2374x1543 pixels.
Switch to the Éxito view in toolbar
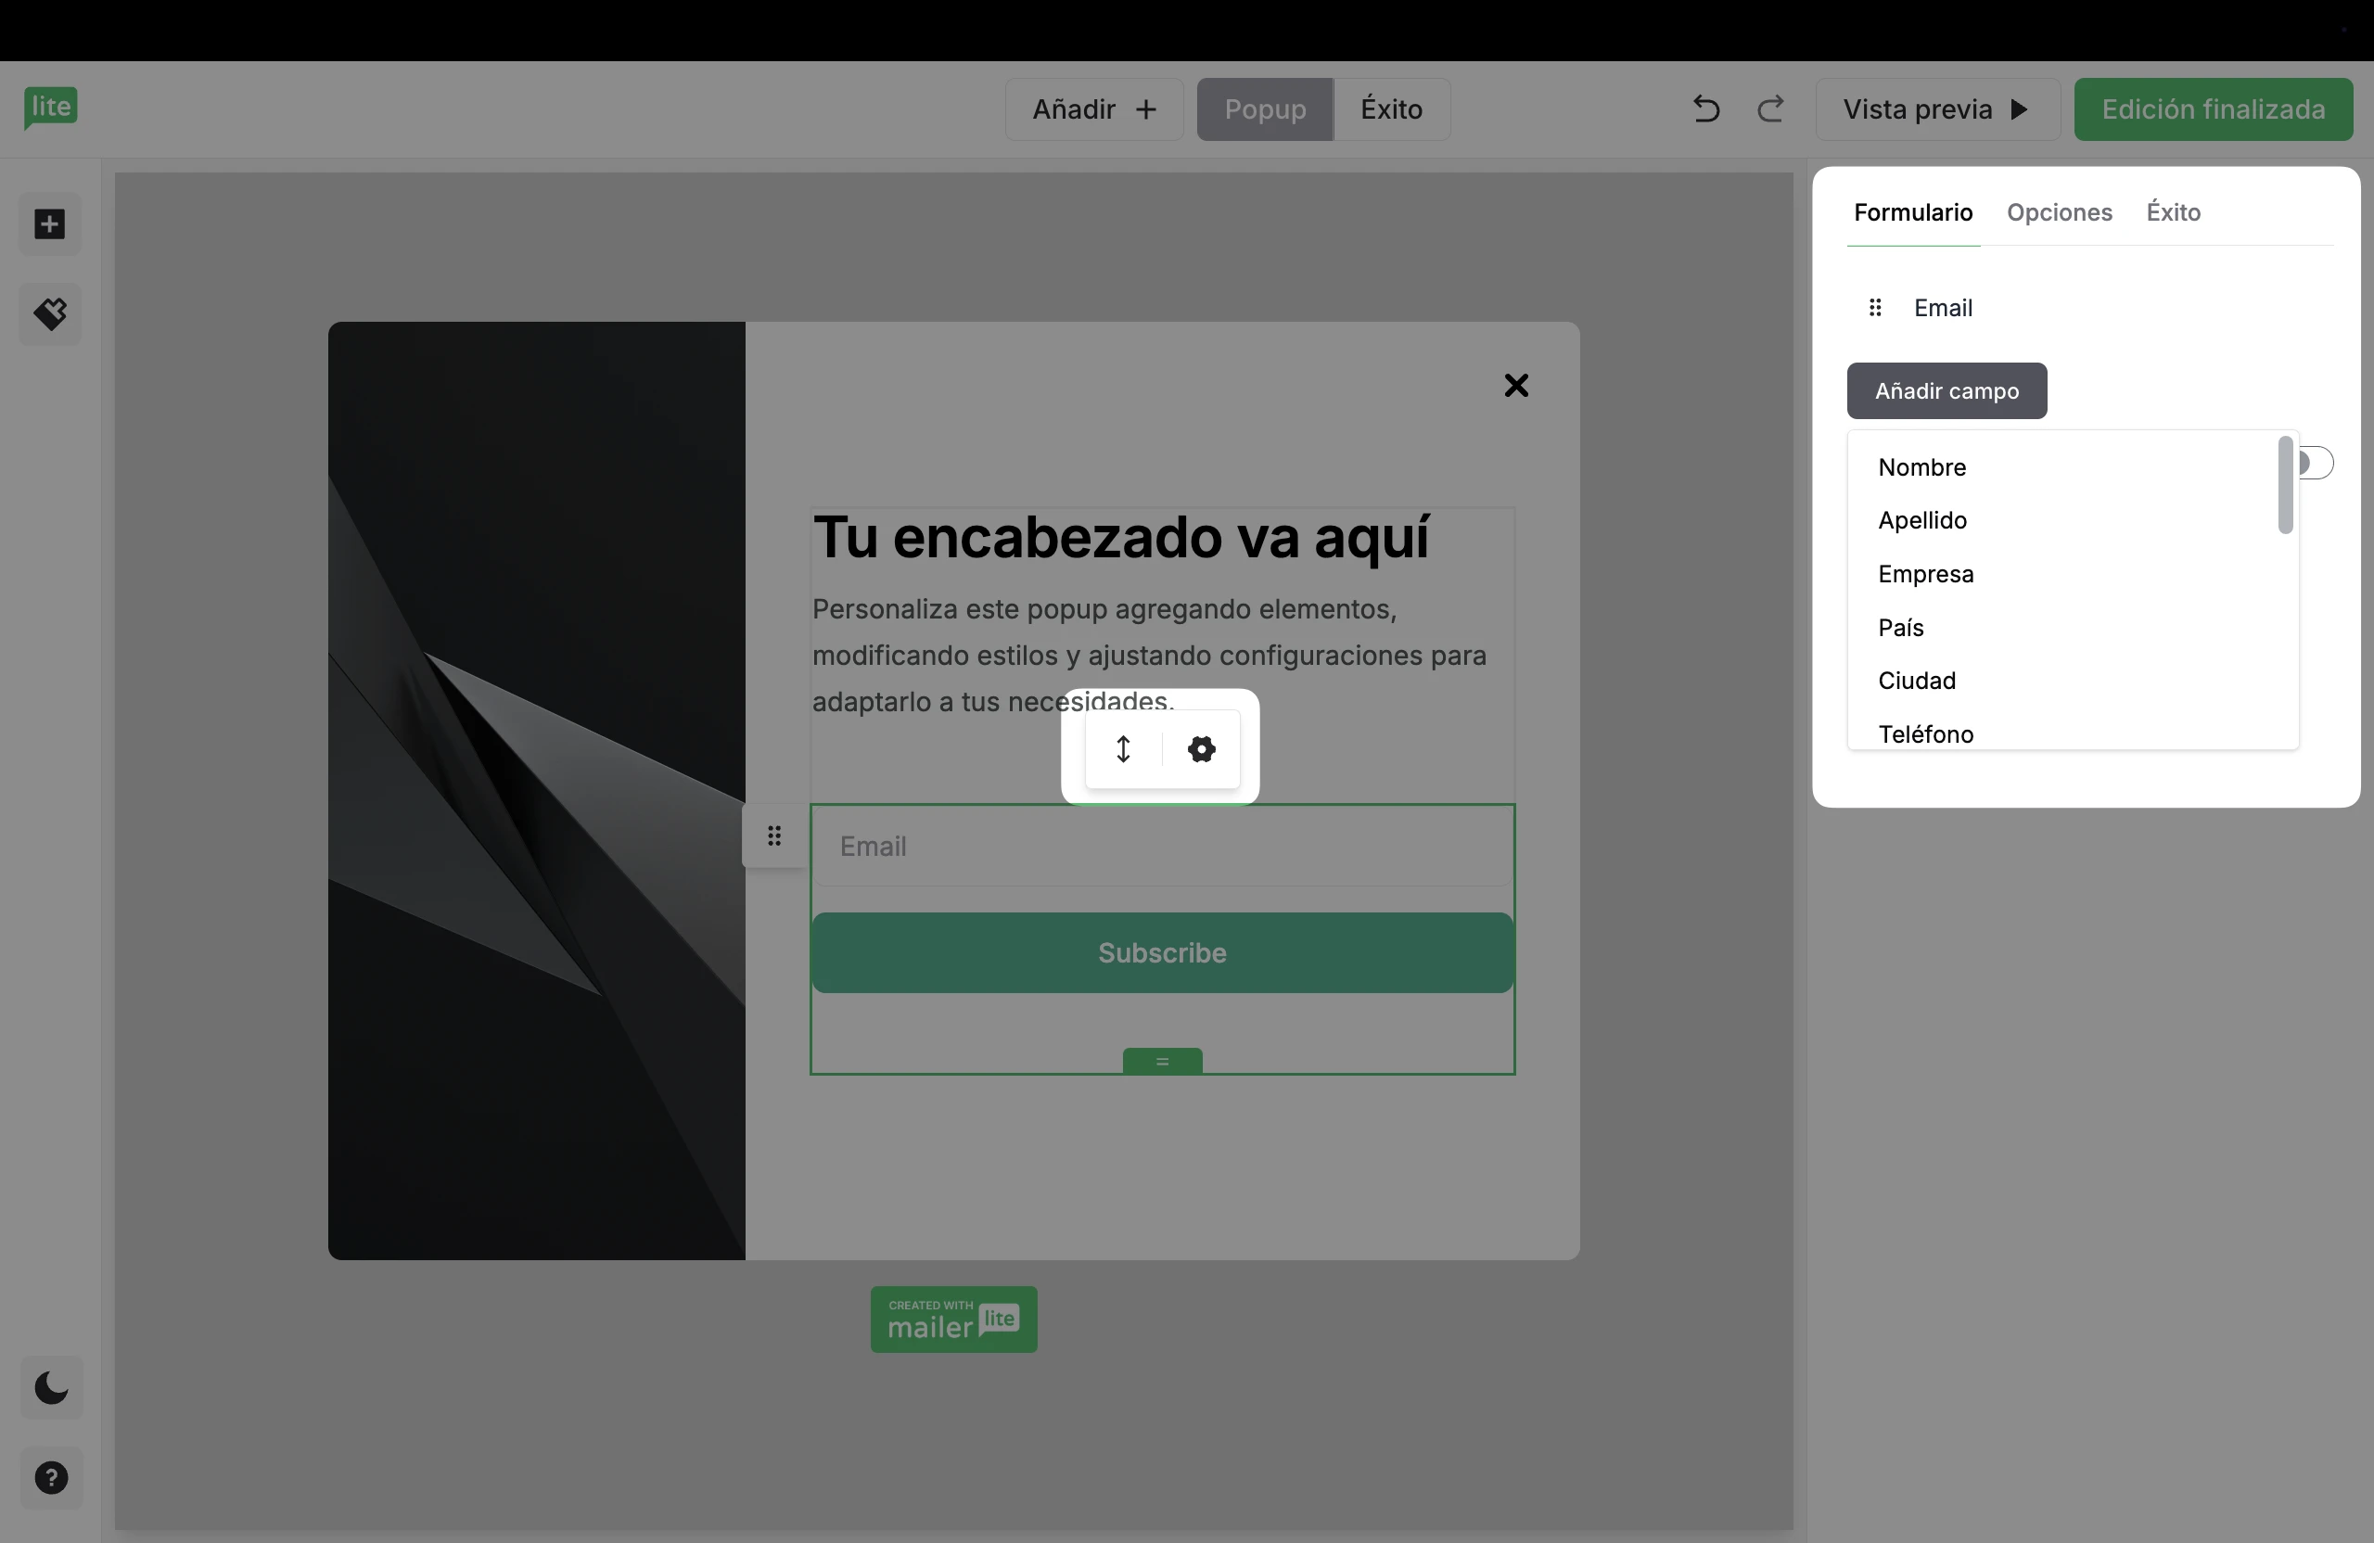[1392, 108]
